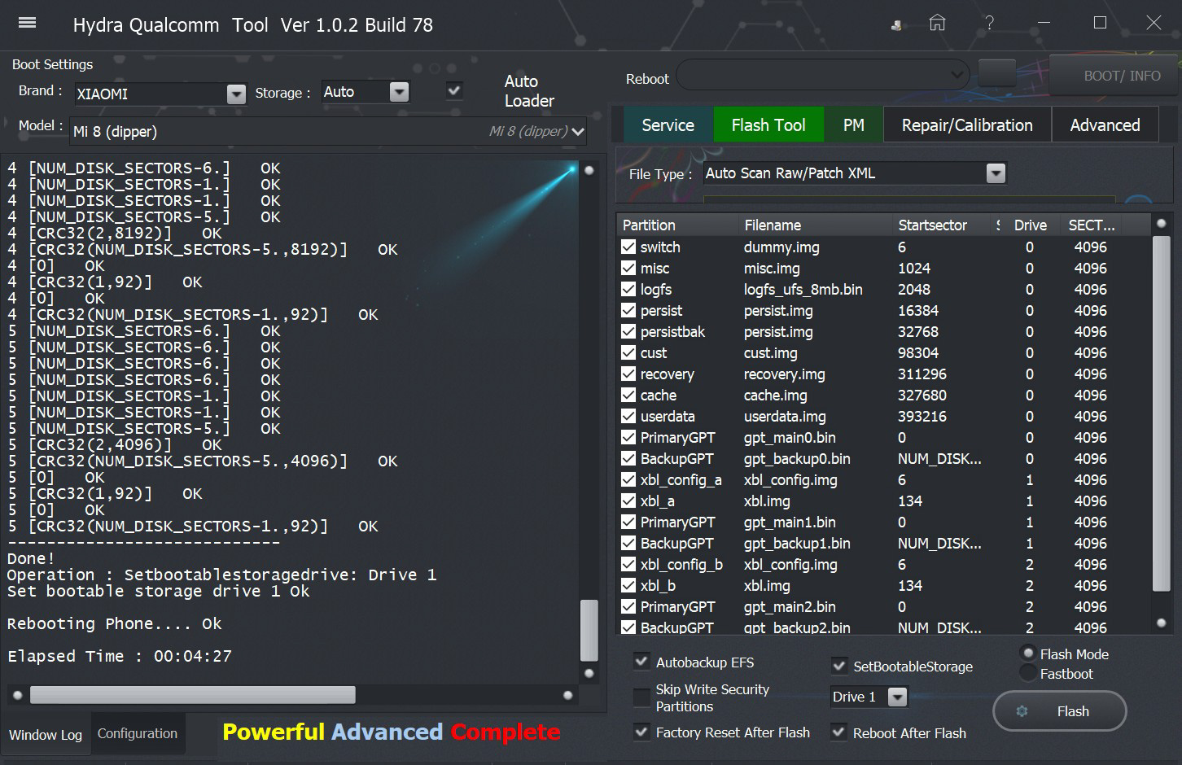The height and width of the screenshot is (765, 1182).
Task: Uncheck the switch partition checkbox
Action: point(628,247)
